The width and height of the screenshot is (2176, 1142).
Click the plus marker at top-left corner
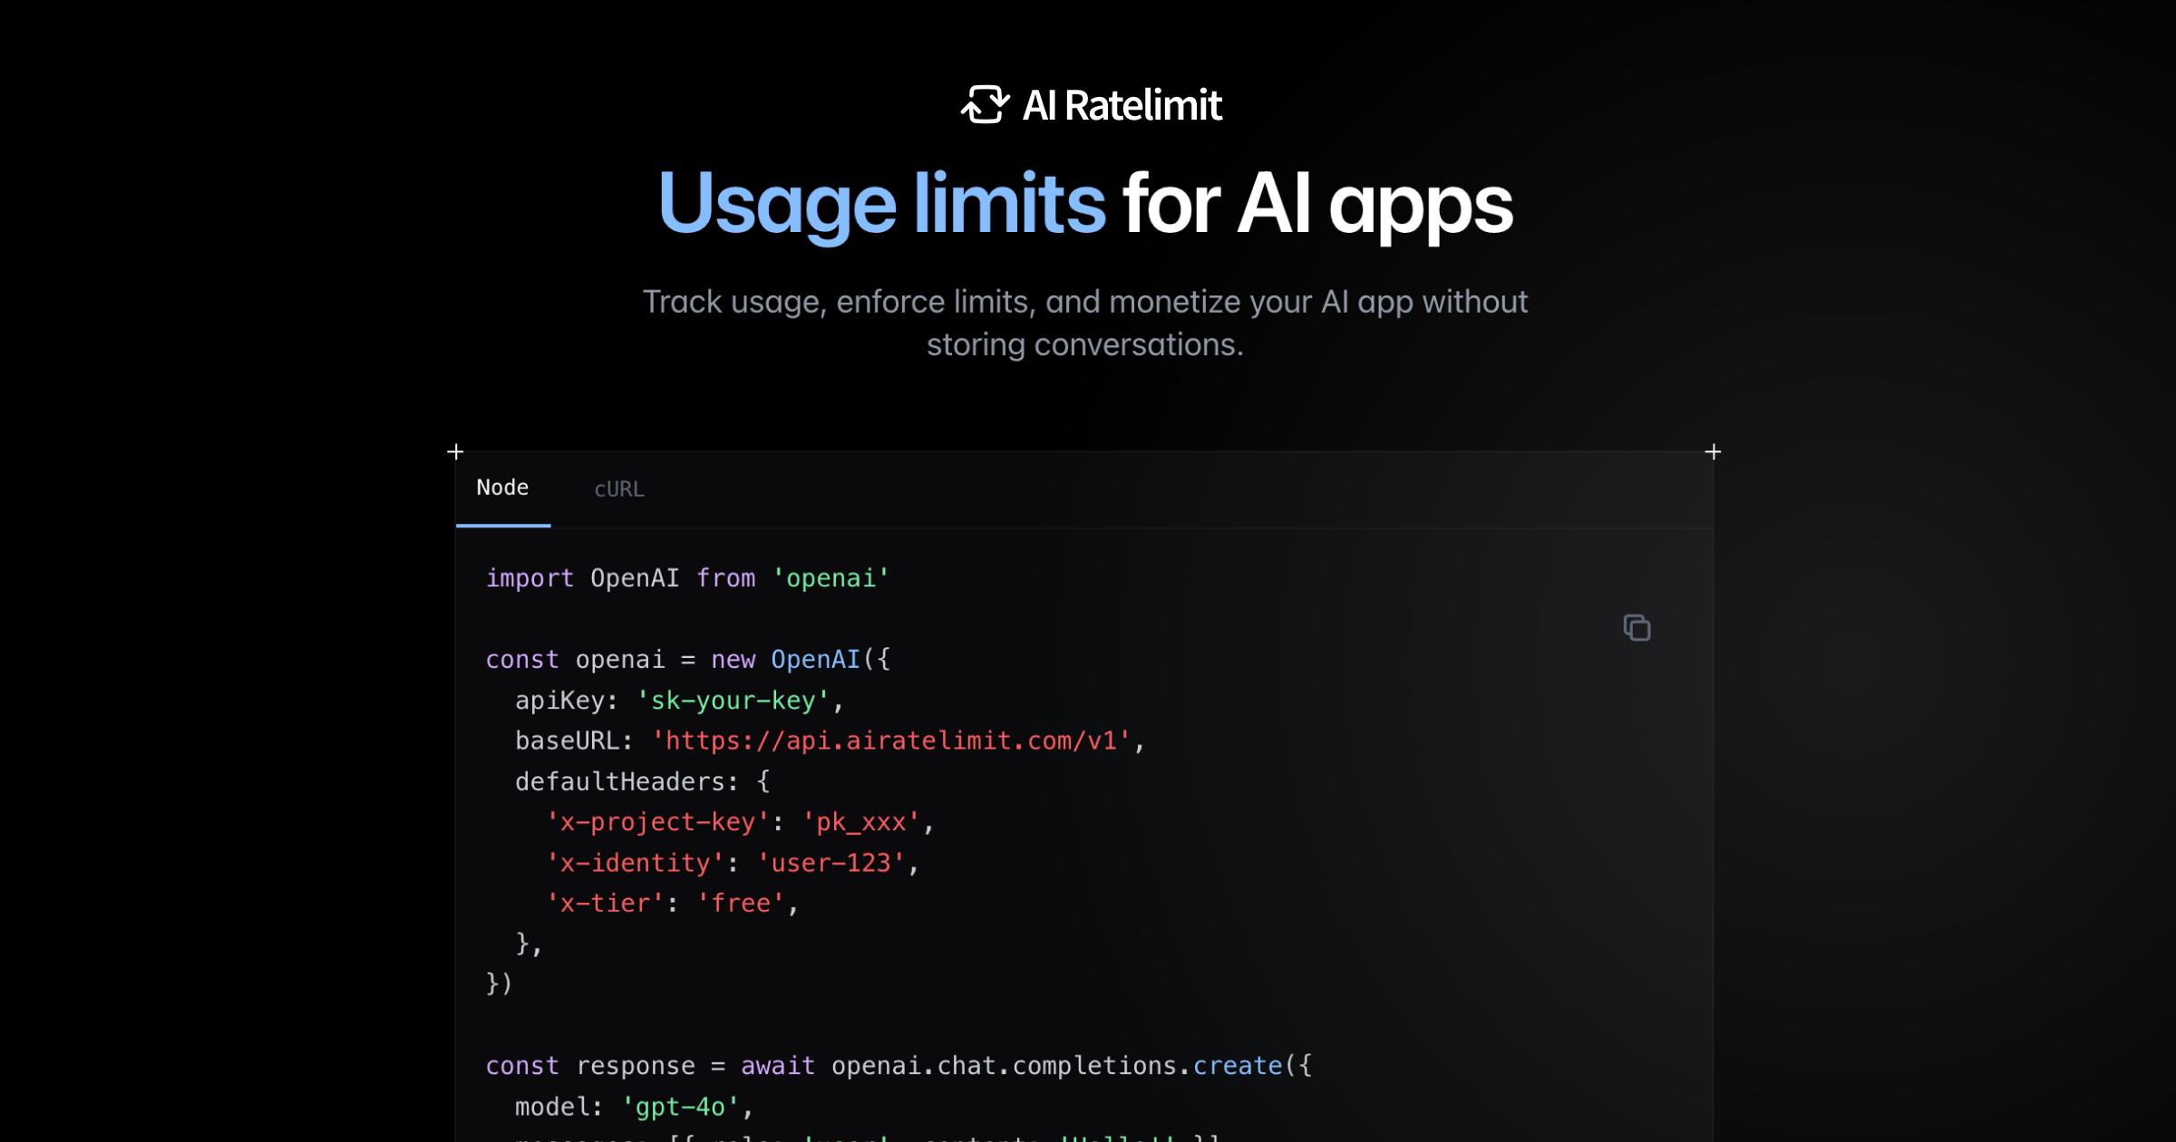pos(456,451)
